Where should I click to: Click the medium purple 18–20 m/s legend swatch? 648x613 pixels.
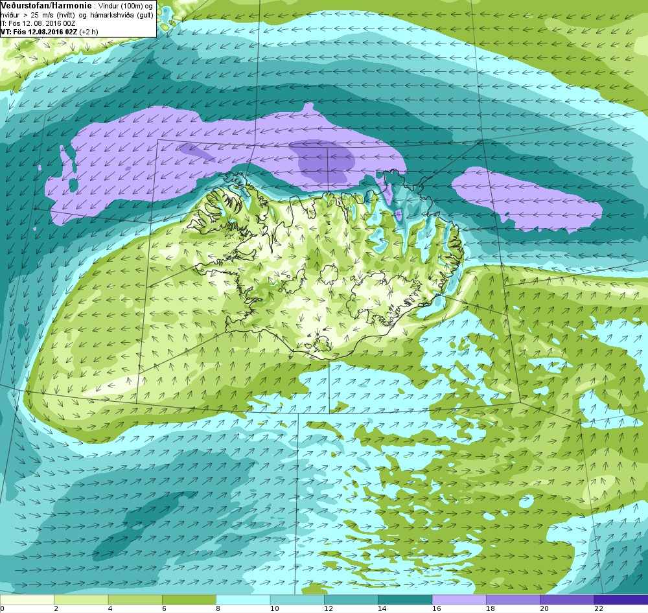point(513,599)
